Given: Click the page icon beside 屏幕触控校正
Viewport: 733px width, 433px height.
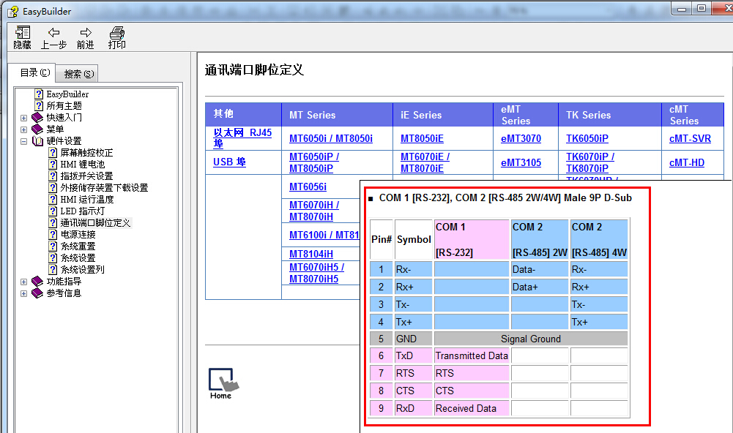Looking at the screenshot, I should point(53,152).
